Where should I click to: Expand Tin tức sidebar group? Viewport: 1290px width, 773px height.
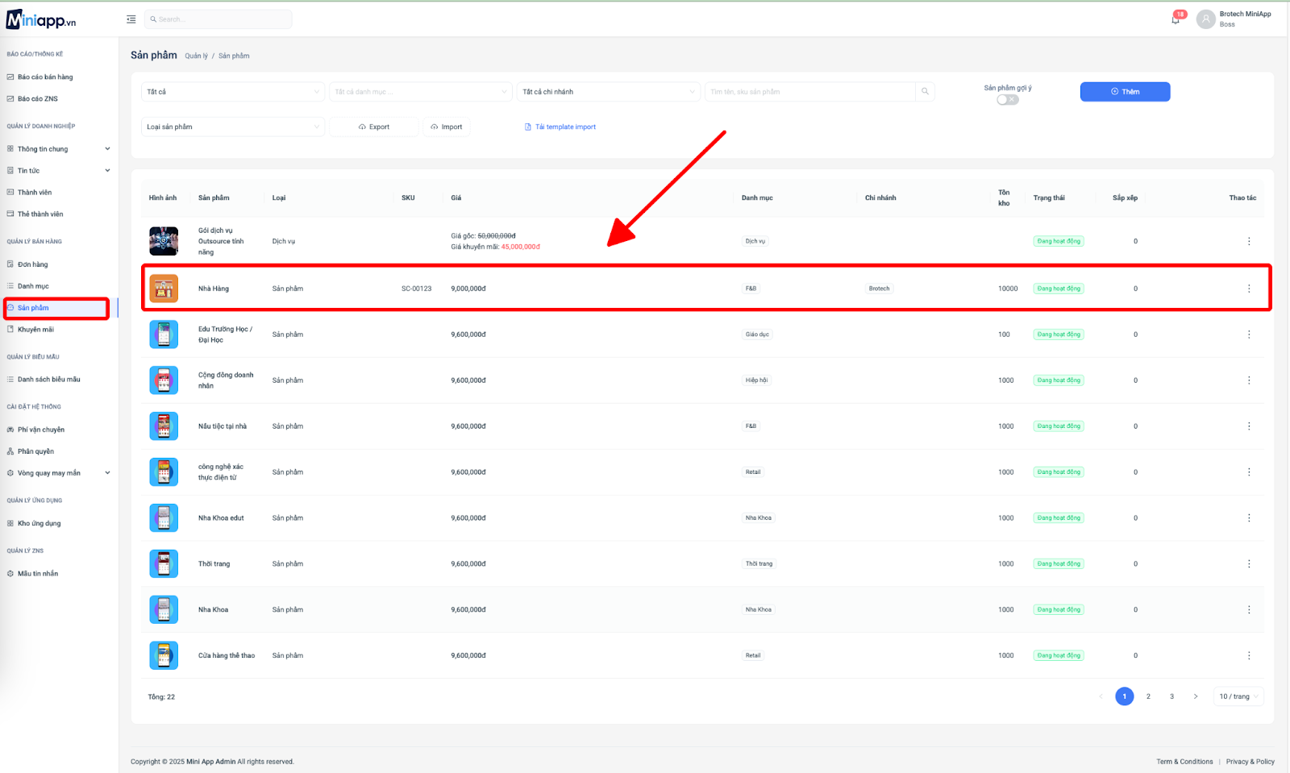(x=58, y=171)
